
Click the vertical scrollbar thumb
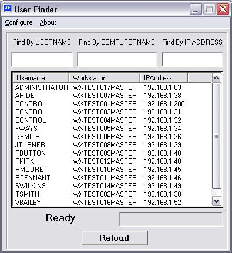click(x=217, y=136)
